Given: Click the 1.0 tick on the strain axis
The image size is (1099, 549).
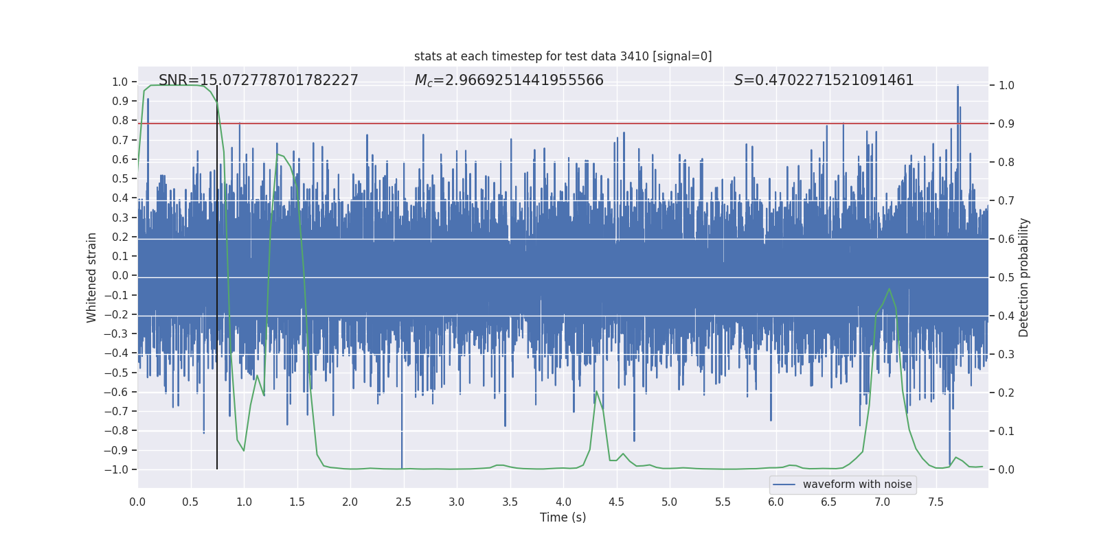Looking at the screenshot, I should coord(120,82).
